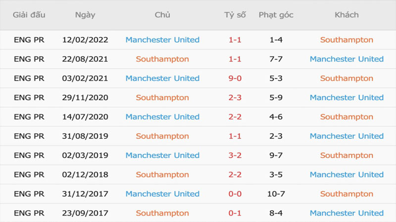
Task: Open Manchester United home link dated 12/02/2022
Action: [162, 40]
